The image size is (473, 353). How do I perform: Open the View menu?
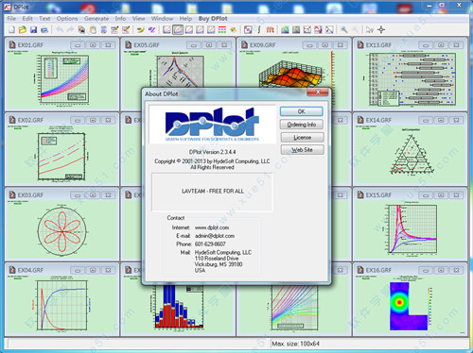[x=138, y=19]
